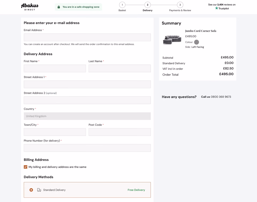Click the Abakus Direct logo

(x=30, y=7)
